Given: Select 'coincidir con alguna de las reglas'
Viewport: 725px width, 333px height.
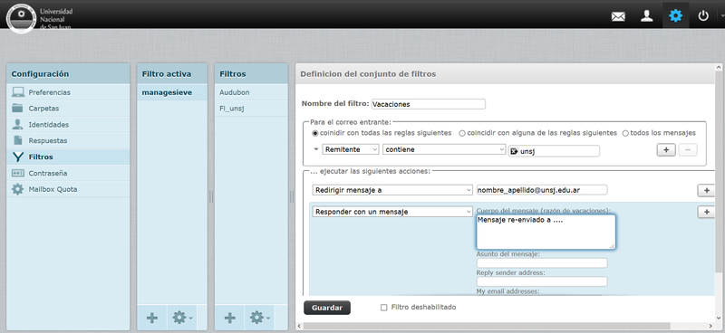Looking at the screenshot, I should [x=462, y=133].
